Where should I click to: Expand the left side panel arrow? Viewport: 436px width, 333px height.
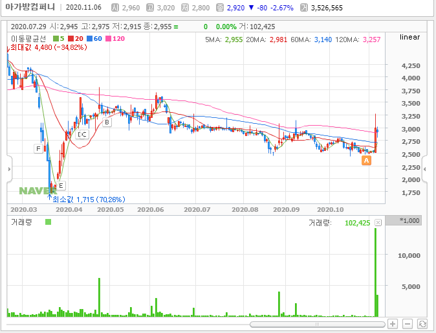point(9,169)
